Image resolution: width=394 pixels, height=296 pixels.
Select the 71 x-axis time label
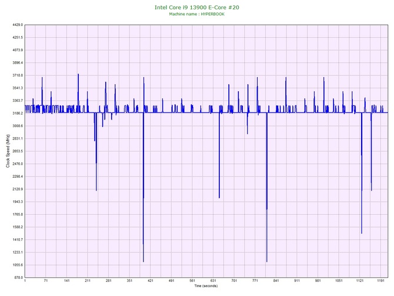(x=46, y=281)
